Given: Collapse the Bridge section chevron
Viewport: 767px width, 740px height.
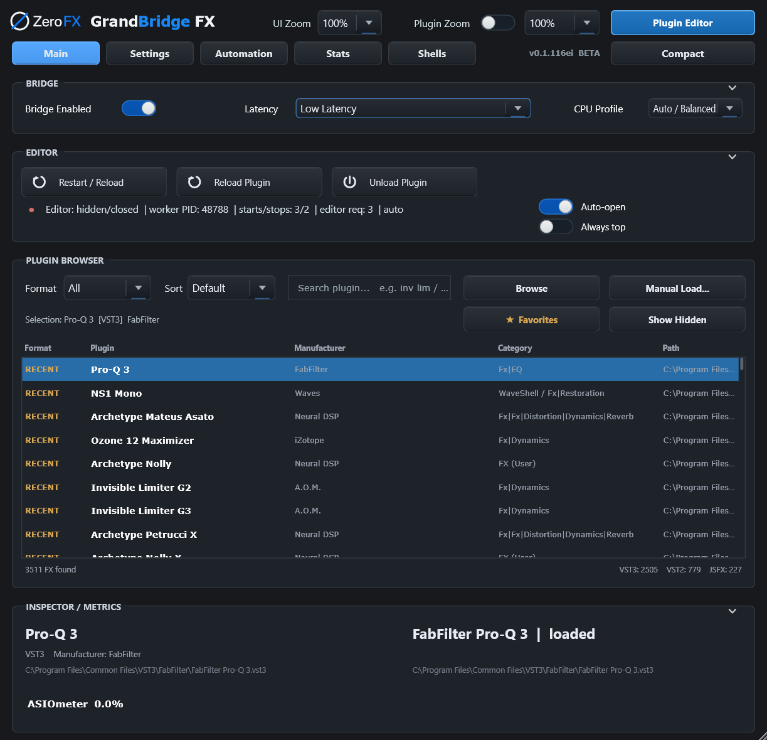Looking at the screenshot, I should pos(732,88).
